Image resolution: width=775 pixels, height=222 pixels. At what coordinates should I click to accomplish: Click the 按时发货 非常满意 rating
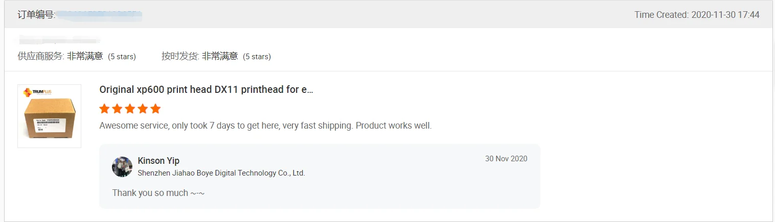[216, 56]
